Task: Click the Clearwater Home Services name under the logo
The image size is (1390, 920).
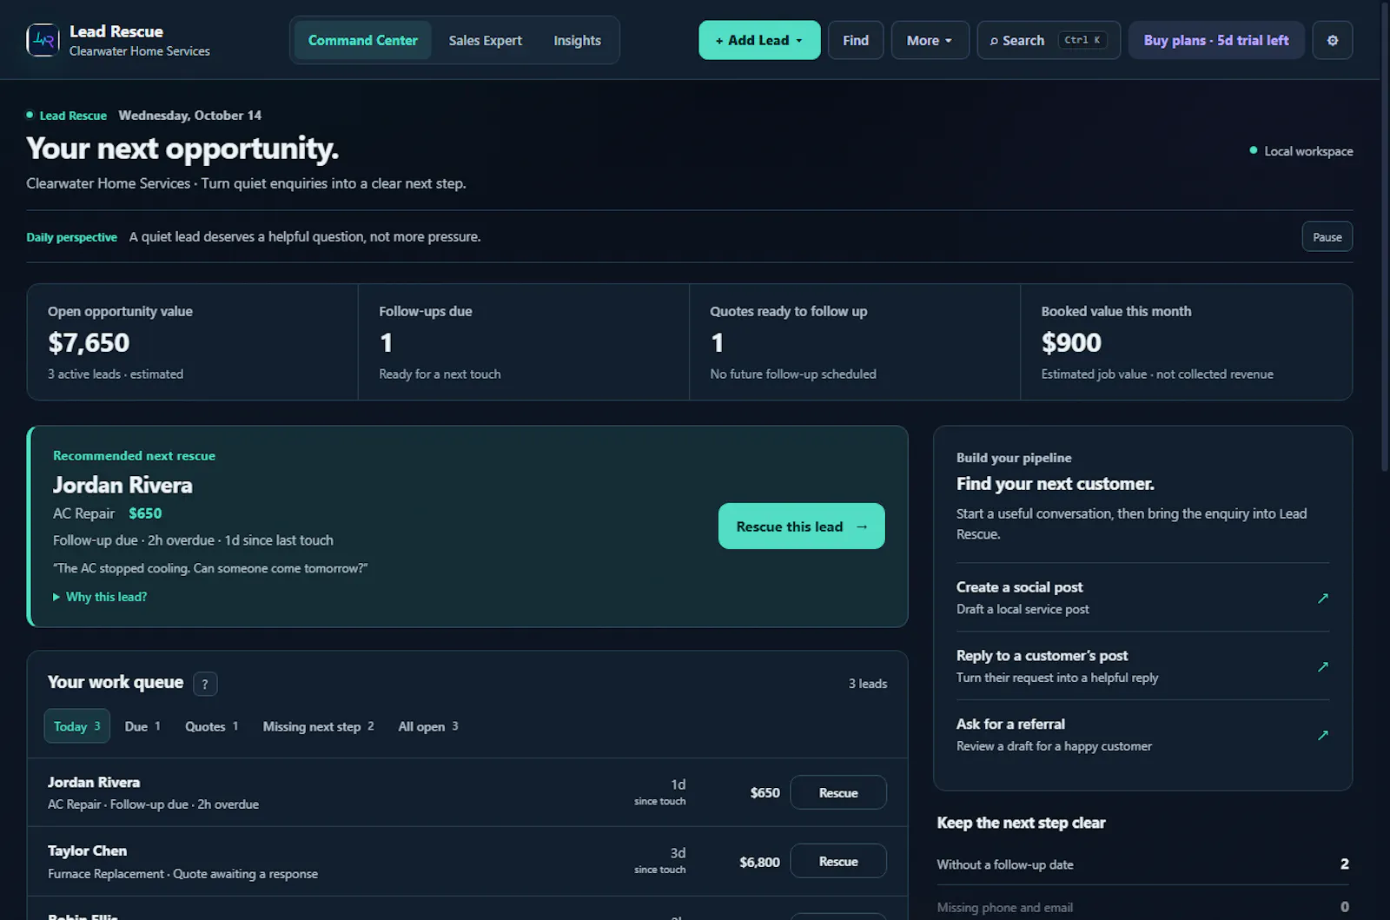Action: (140, 51)
